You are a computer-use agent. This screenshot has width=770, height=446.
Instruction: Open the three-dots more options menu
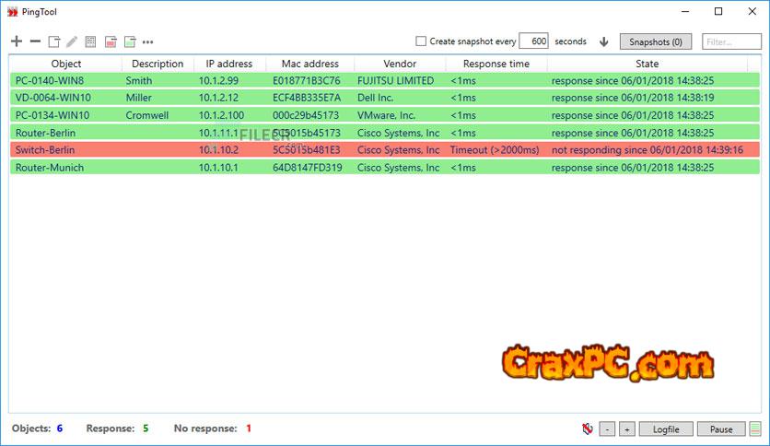coord(148,42)
